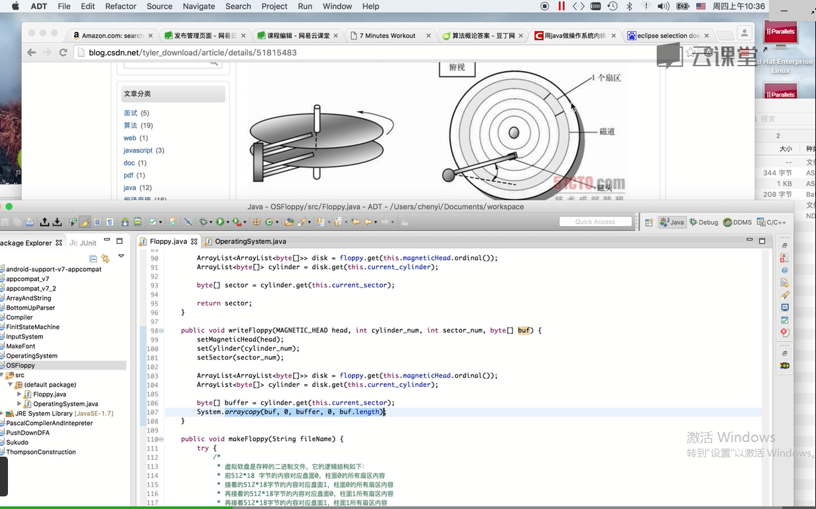The height and width of the screenshot is (509, 816).
Task: Switch to OperatingSystem.java editor tab
Action: click(x=250, y=241)
